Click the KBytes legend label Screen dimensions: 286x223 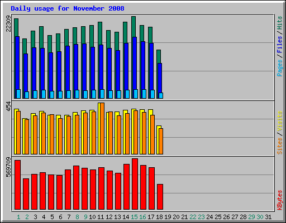tap(279, 200)
